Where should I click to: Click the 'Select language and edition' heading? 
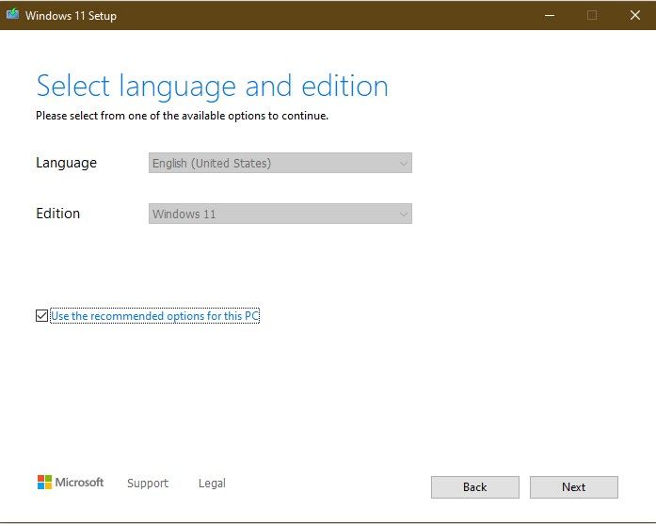212,87
